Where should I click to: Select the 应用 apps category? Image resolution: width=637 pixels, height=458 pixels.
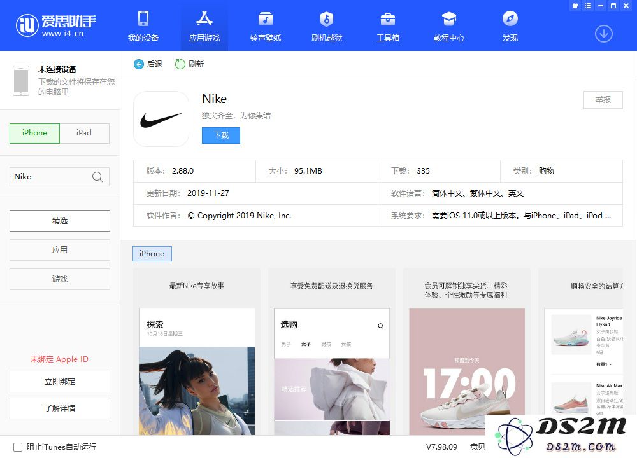tap(60, 250)
